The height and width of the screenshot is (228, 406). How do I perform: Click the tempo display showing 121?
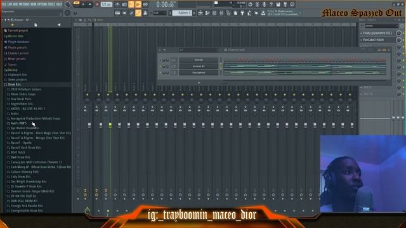pos(106,4)
